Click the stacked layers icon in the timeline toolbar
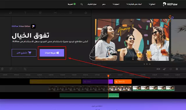Viewport: 186px width, 110px height. pos(164,69)
